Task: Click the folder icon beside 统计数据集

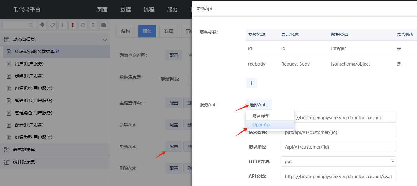Action: coord(6,162)
